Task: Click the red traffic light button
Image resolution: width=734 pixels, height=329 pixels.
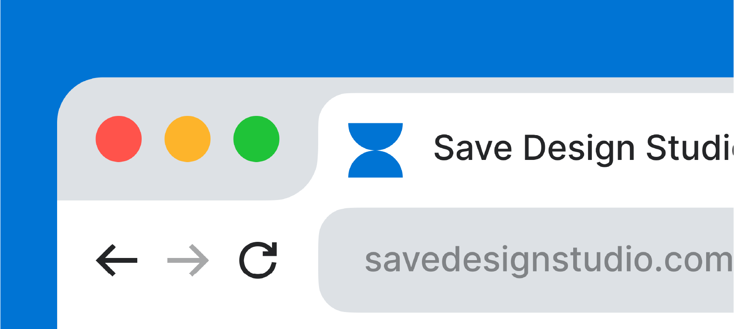Action: coord(119,139)
